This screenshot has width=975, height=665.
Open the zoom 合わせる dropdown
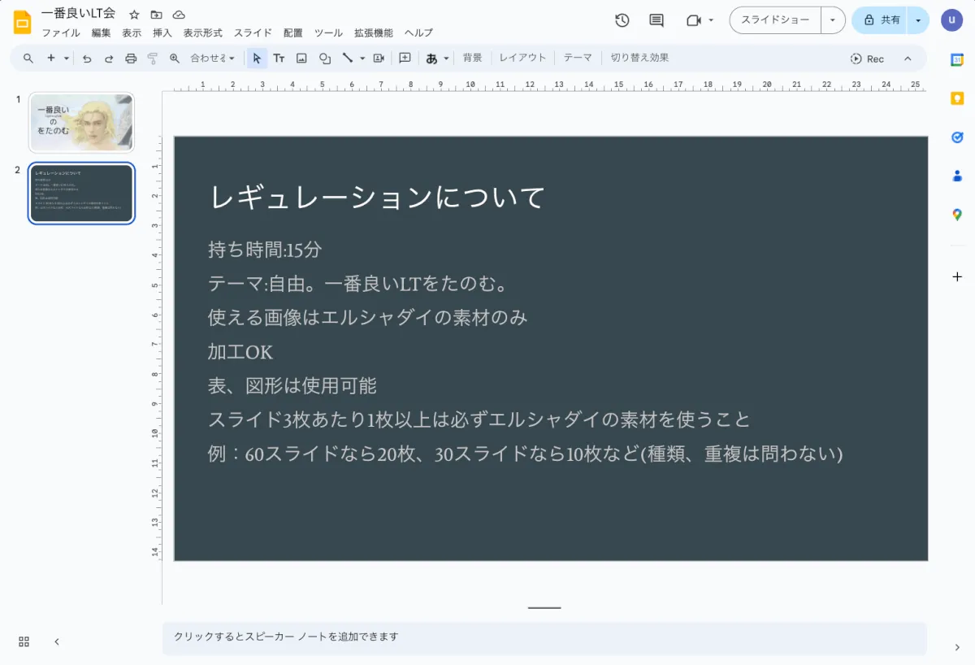(x=212, y=59)
